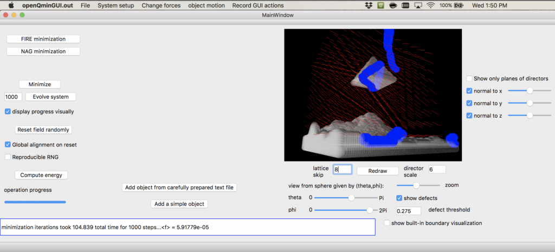The width and height of the screenshot is (555, 252).
Task: Click the dark round status icon beside Dropbox
Action: point(392,5)
